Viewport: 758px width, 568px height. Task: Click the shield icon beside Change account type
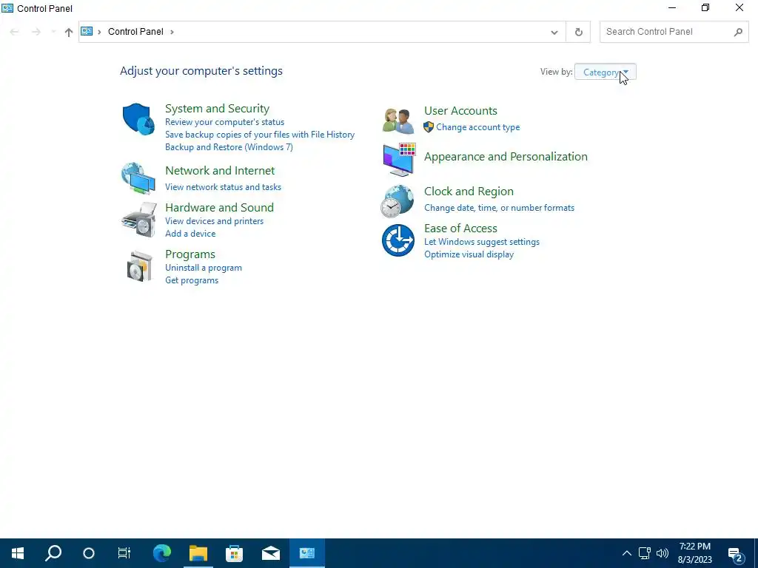429,127
